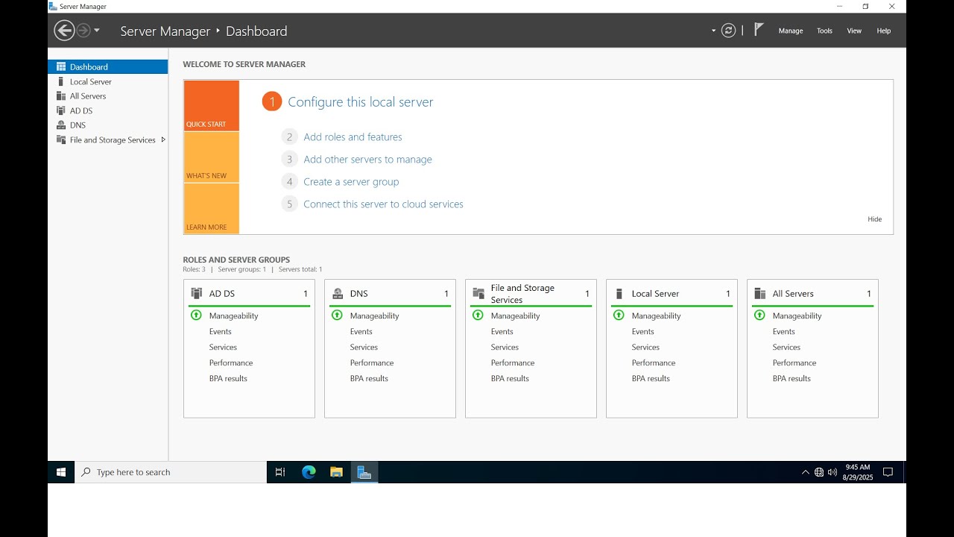Open Services in the Local Server tile

pos(645,348)
